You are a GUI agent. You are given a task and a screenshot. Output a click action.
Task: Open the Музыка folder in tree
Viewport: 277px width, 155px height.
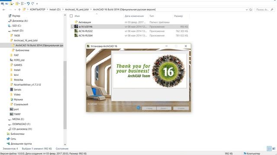(18, 99)
